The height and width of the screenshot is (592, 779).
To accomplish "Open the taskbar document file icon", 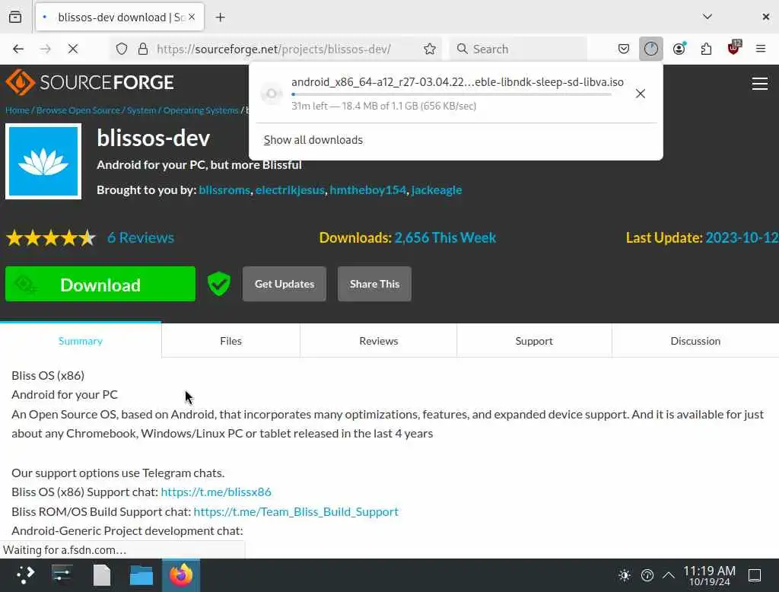I will pos(102,575).
